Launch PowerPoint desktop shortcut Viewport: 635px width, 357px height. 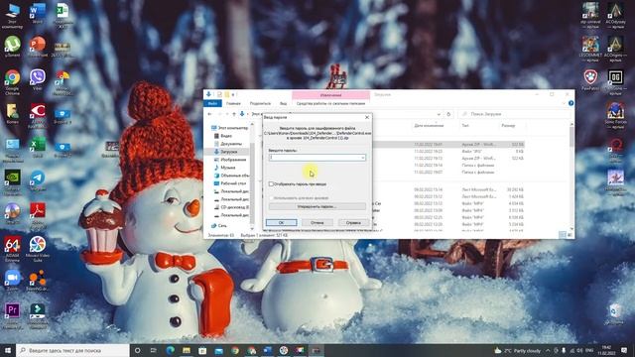(x=38, y=47)
